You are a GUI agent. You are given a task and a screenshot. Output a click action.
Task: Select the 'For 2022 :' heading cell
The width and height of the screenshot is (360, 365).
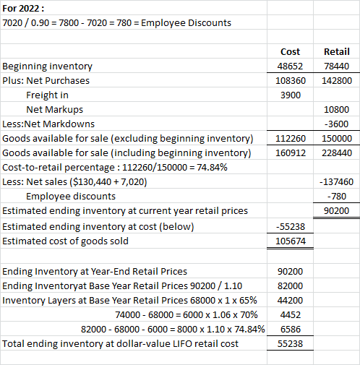click(x=23, y=9)
